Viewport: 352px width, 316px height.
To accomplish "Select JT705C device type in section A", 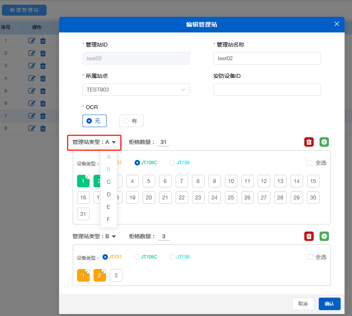I will 146,163.
